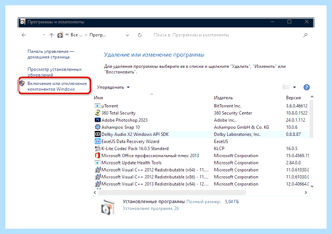Click publisher Dolby Laboratories, Inc.
Viewport: 332px width, 234px height.
coord(237,134)
